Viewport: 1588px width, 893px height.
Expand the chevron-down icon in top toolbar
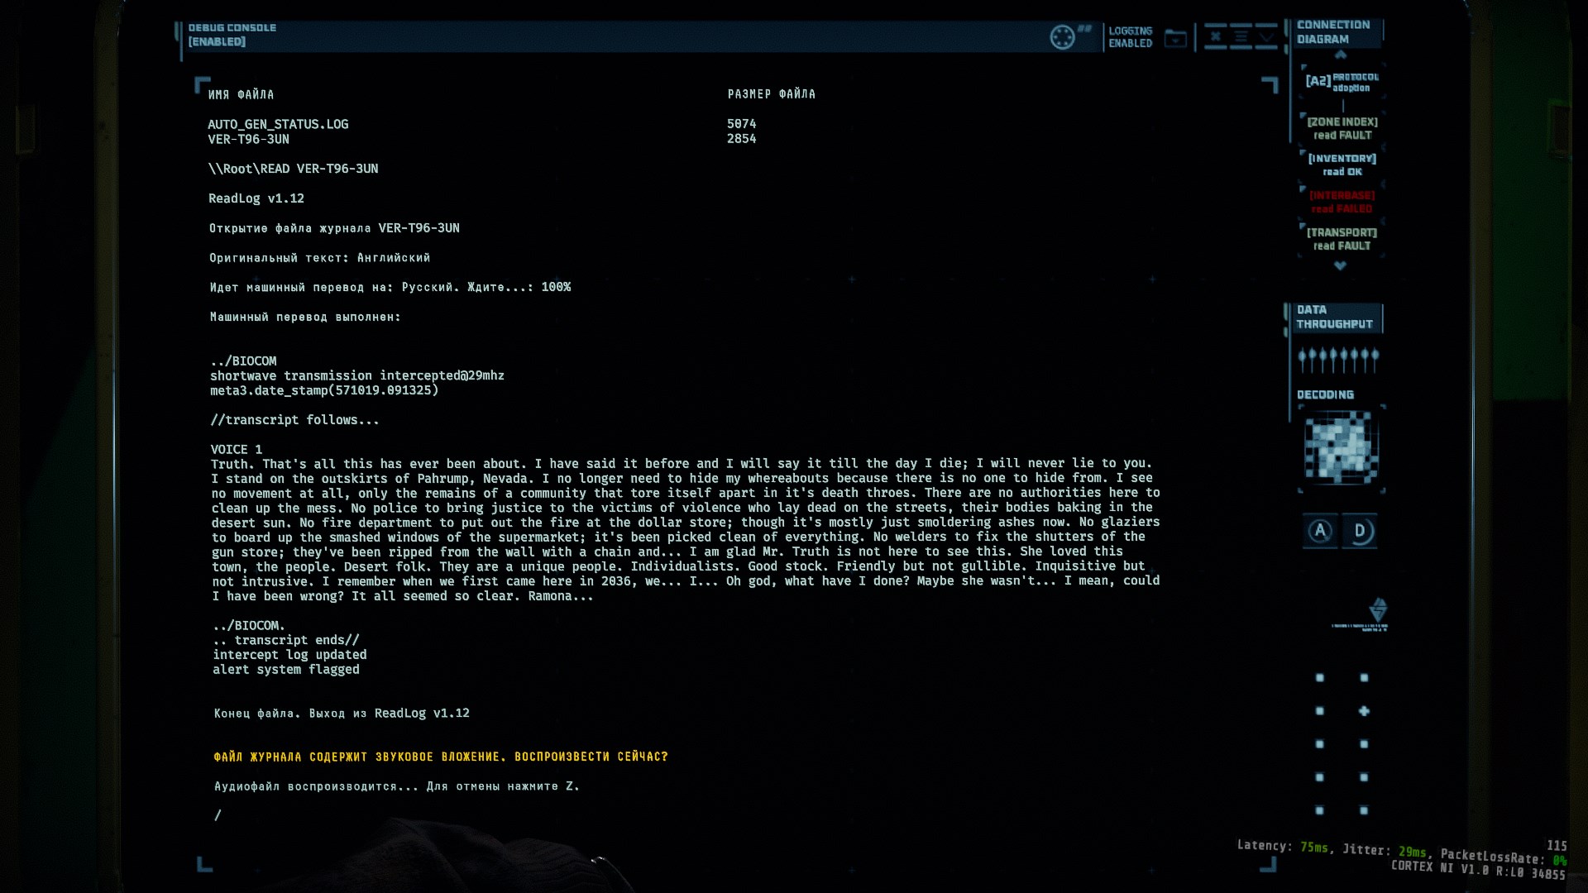[x=1266, y=36]
